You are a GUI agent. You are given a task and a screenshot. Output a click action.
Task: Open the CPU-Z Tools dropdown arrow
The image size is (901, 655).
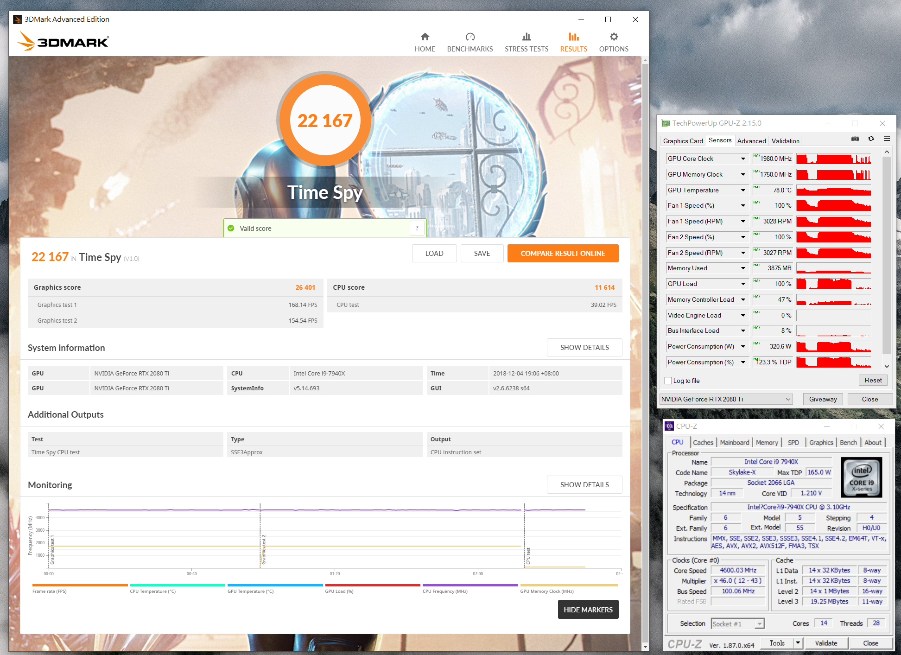798,643
